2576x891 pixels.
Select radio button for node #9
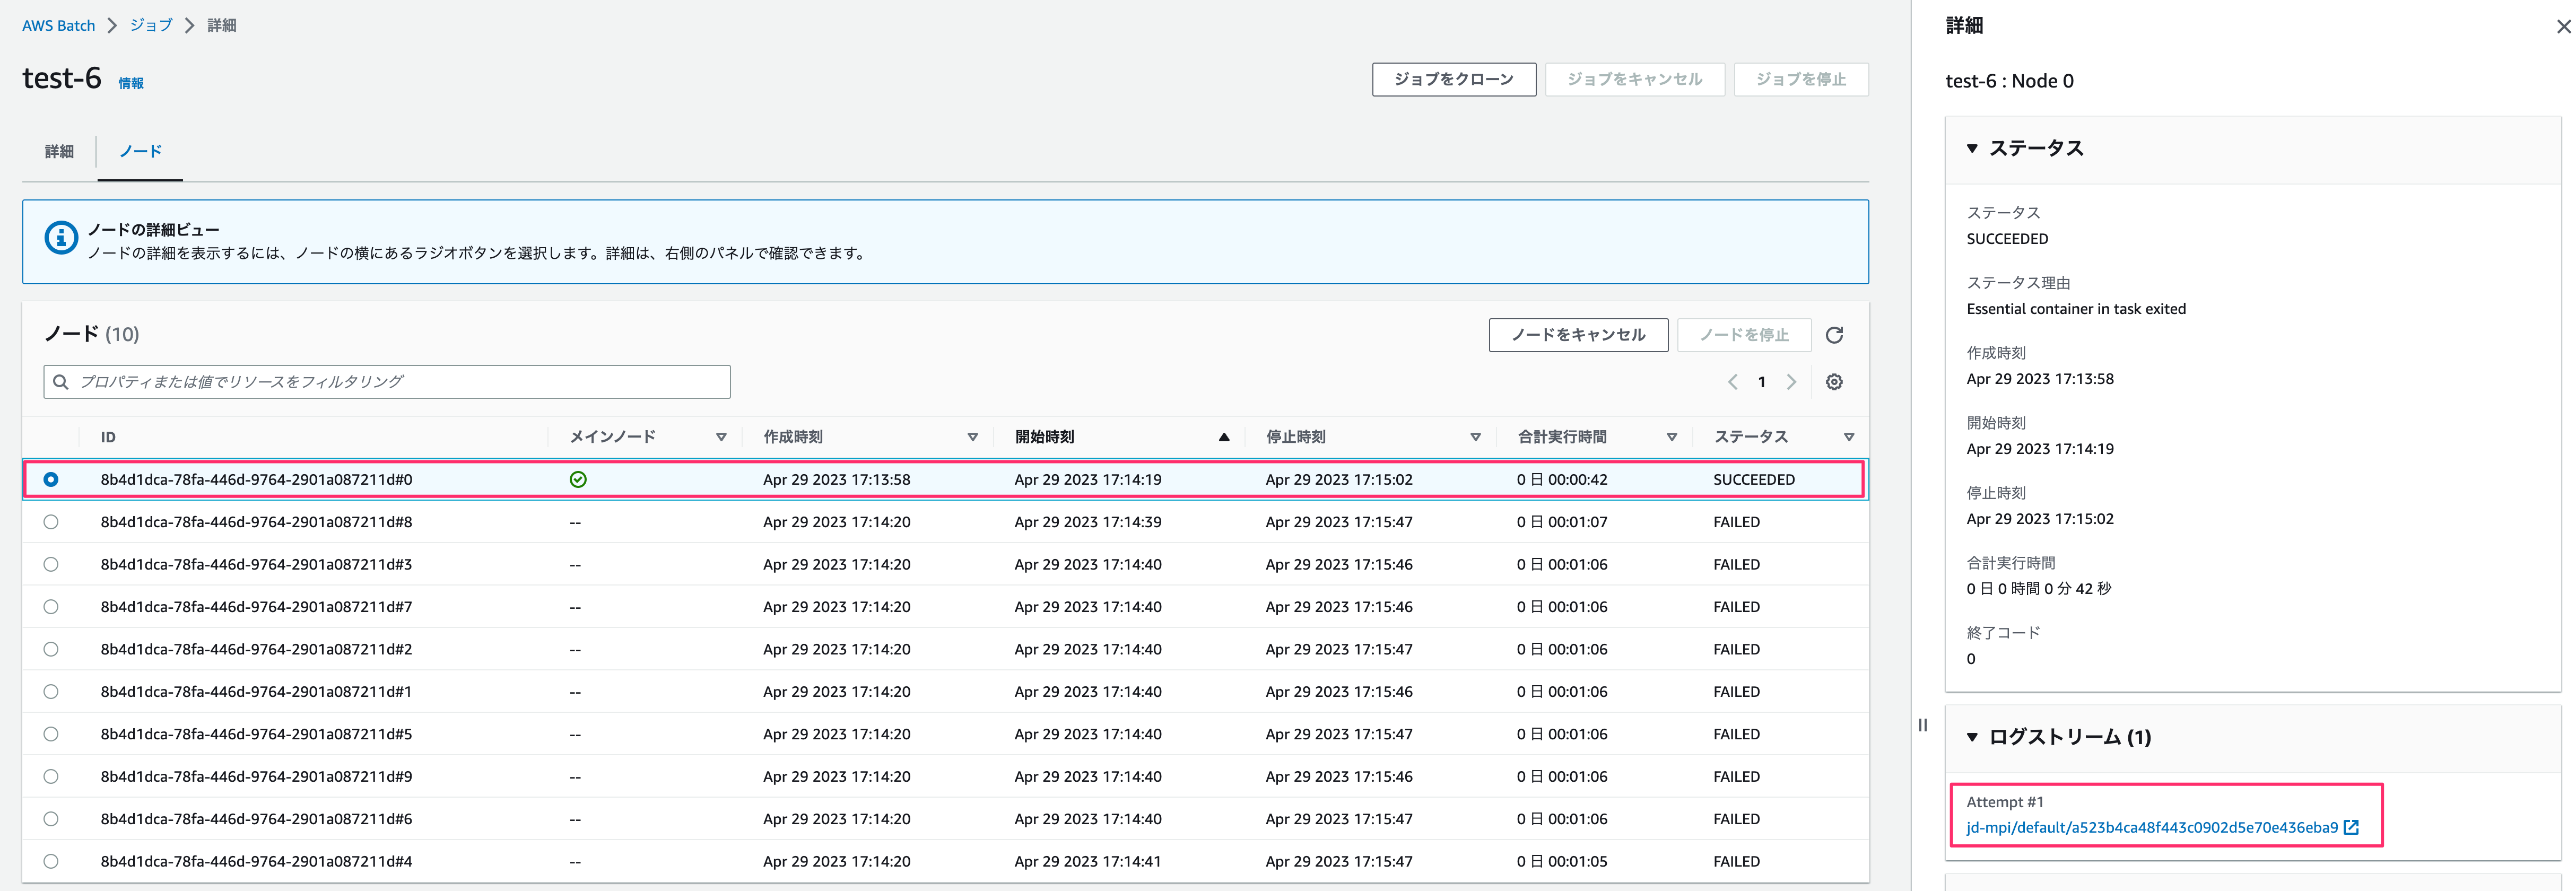point(51,777)
